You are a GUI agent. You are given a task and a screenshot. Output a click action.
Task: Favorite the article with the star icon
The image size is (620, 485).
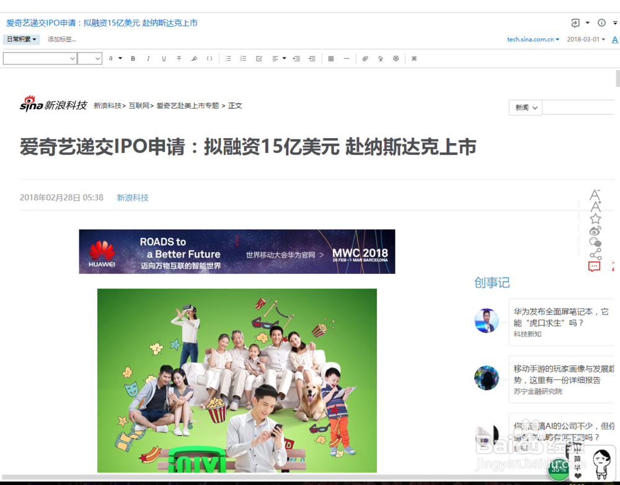(x=595, y=219)
